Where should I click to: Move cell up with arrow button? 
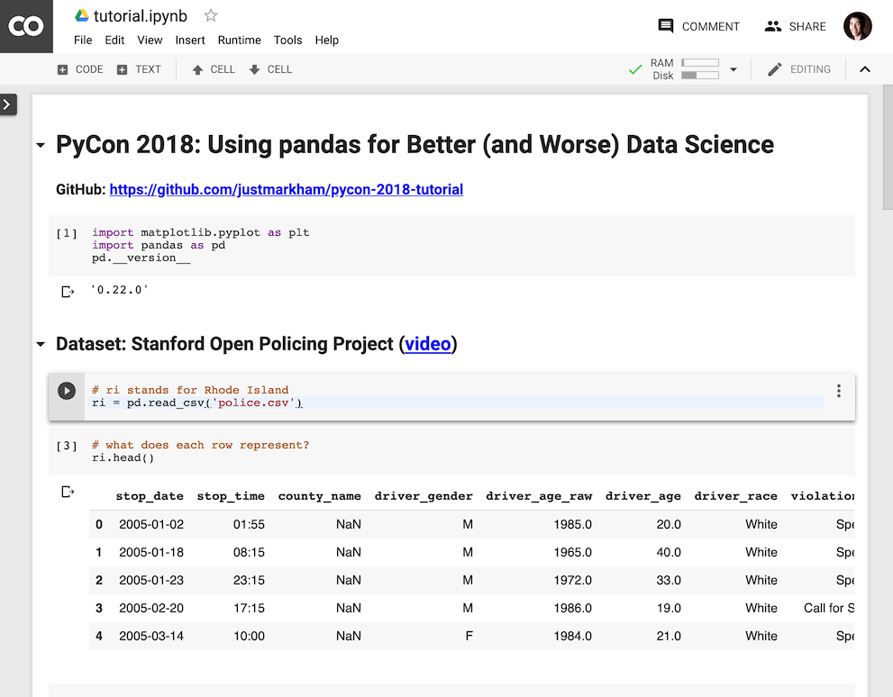point(214,69)
